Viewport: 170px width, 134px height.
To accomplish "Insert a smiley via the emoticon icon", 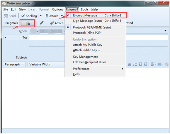I will pos(167,64).
